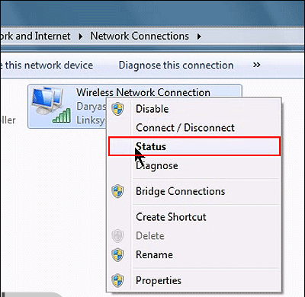Select Create Shortcut menu entry
This screenshot has width=305, height=297.
(194, 217)
